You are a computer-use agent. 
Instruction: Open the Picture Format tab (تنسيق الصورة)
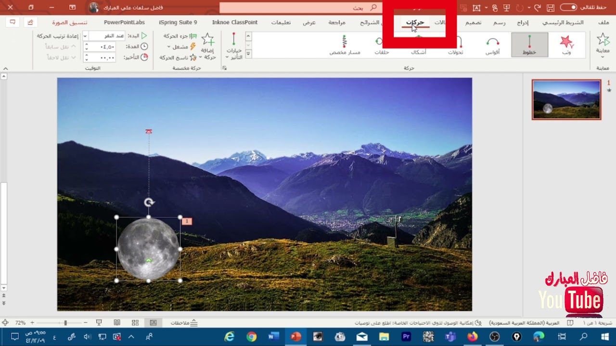[70, 23]
